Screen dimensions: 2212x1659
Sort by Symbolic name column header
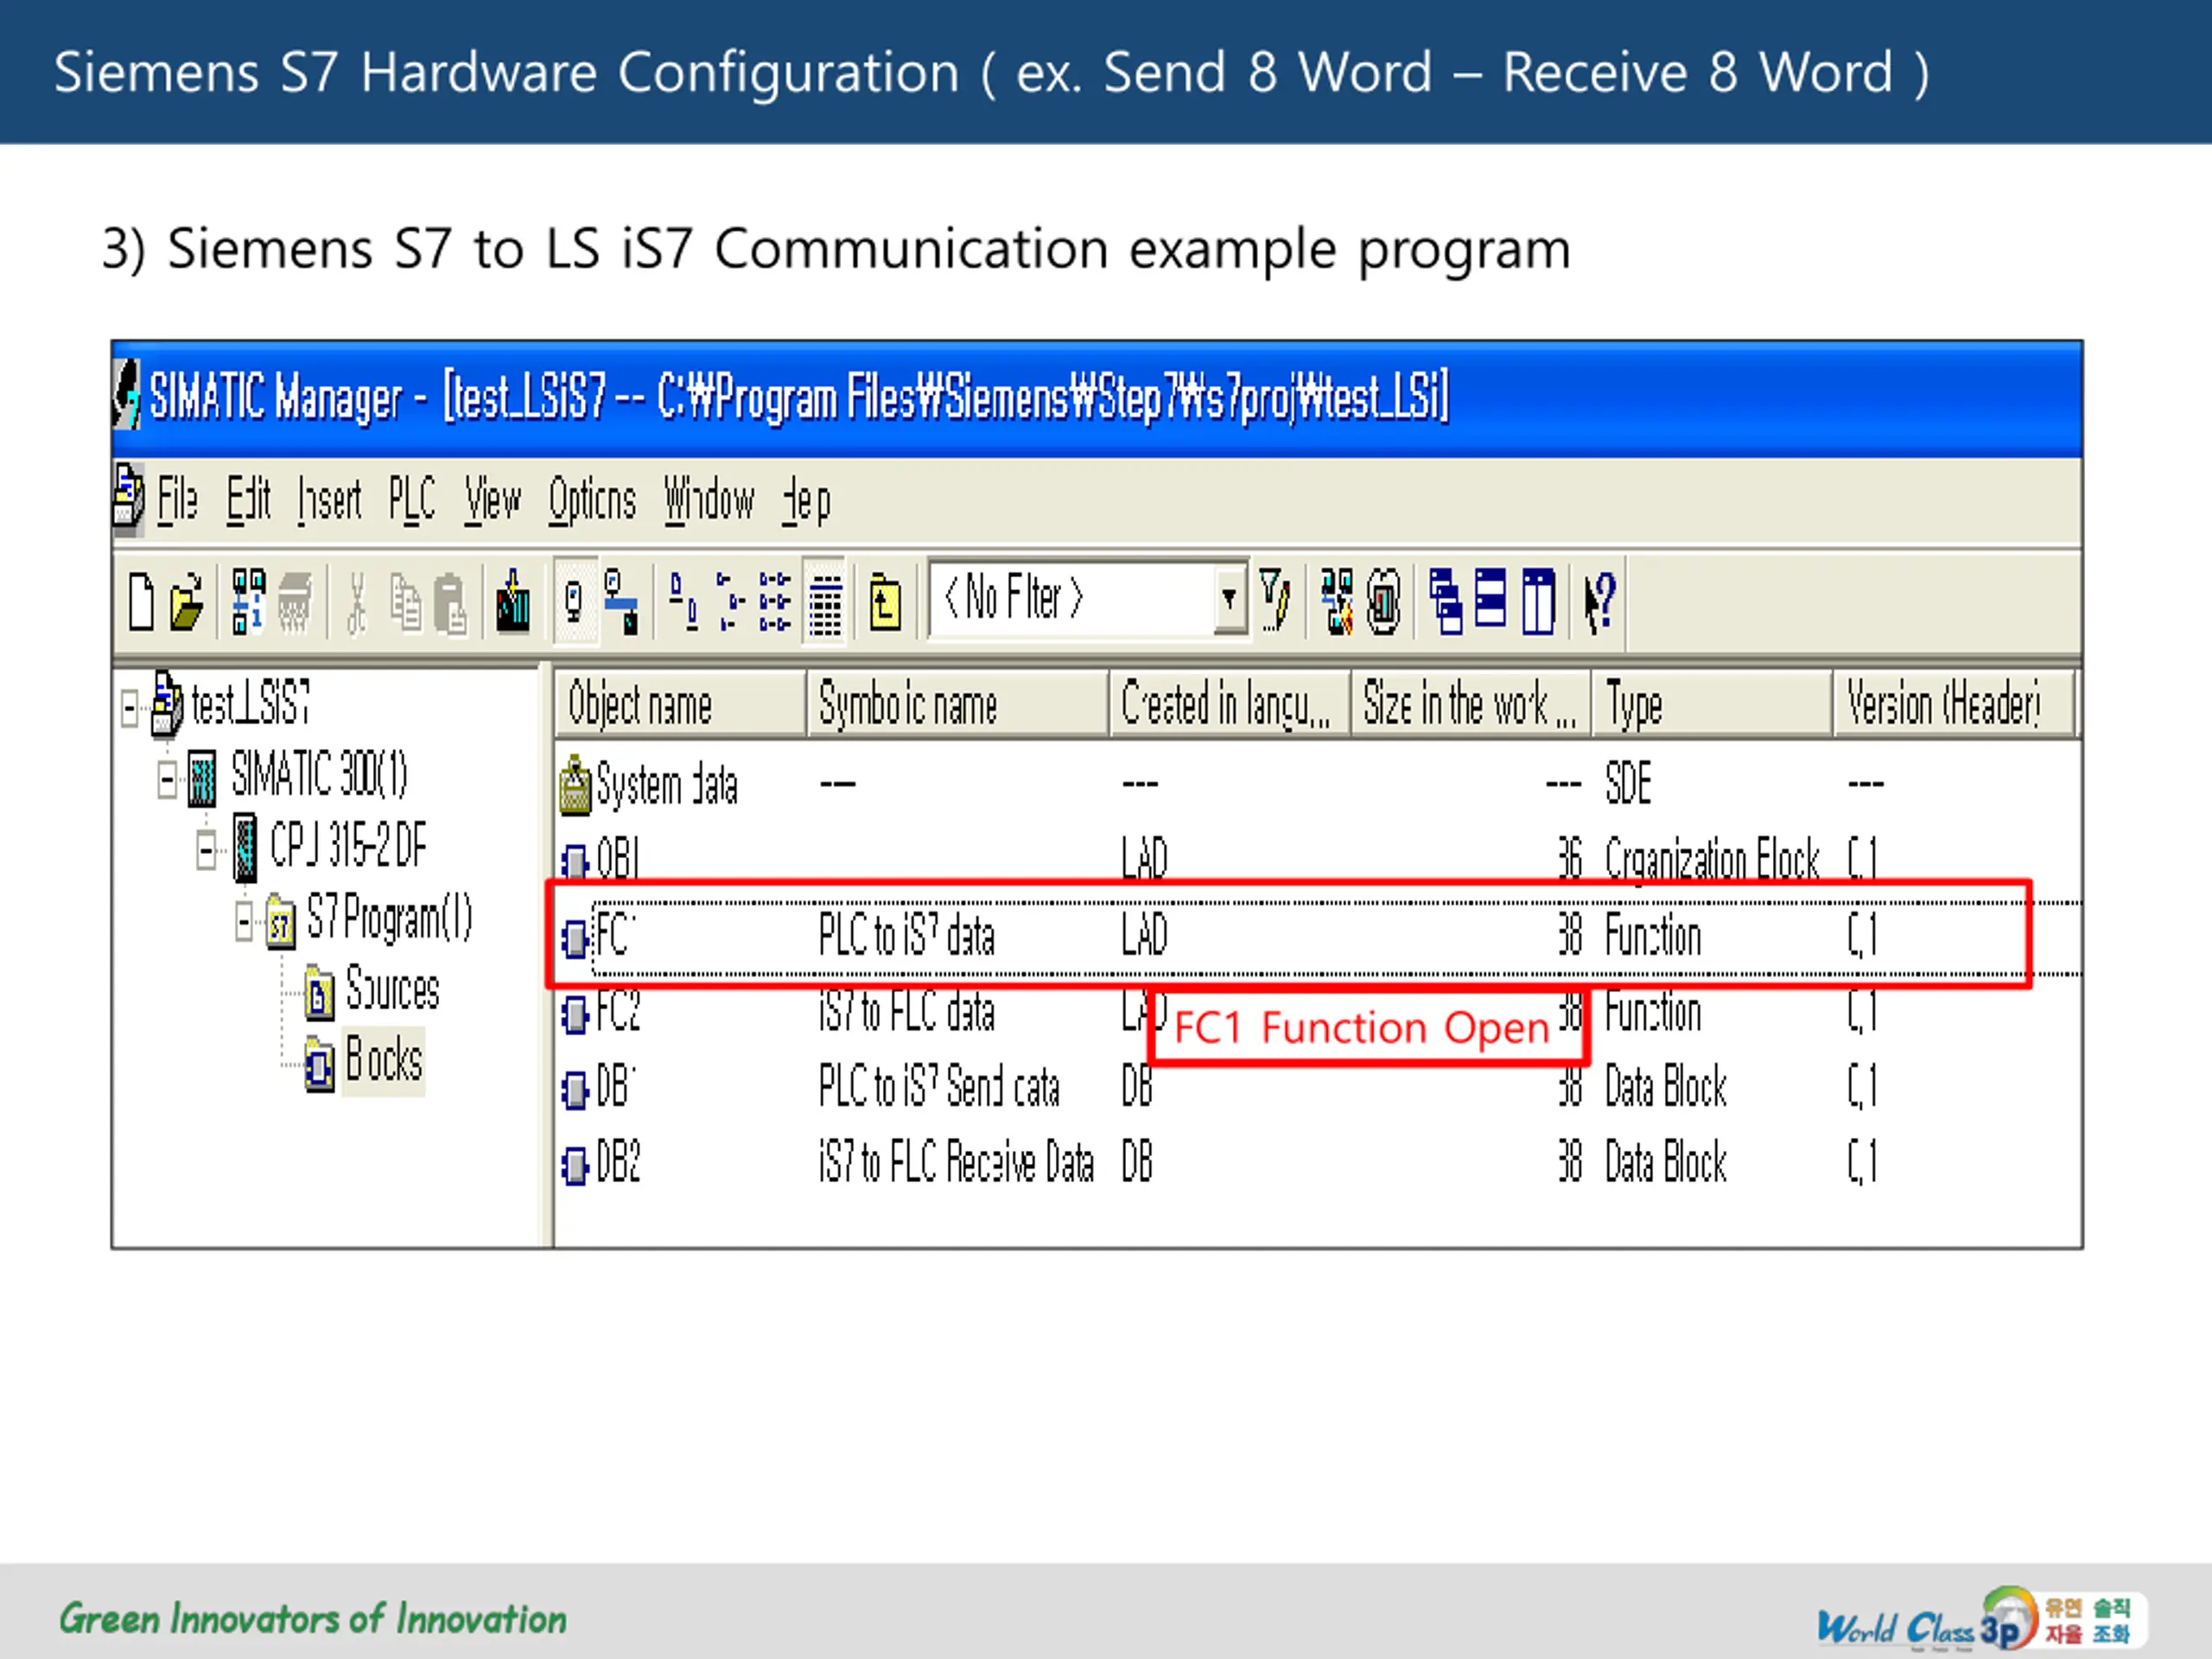click(x=958, y=705)
